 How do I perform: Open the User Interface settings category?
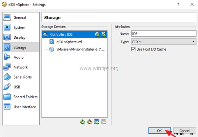tap(21, 107)
